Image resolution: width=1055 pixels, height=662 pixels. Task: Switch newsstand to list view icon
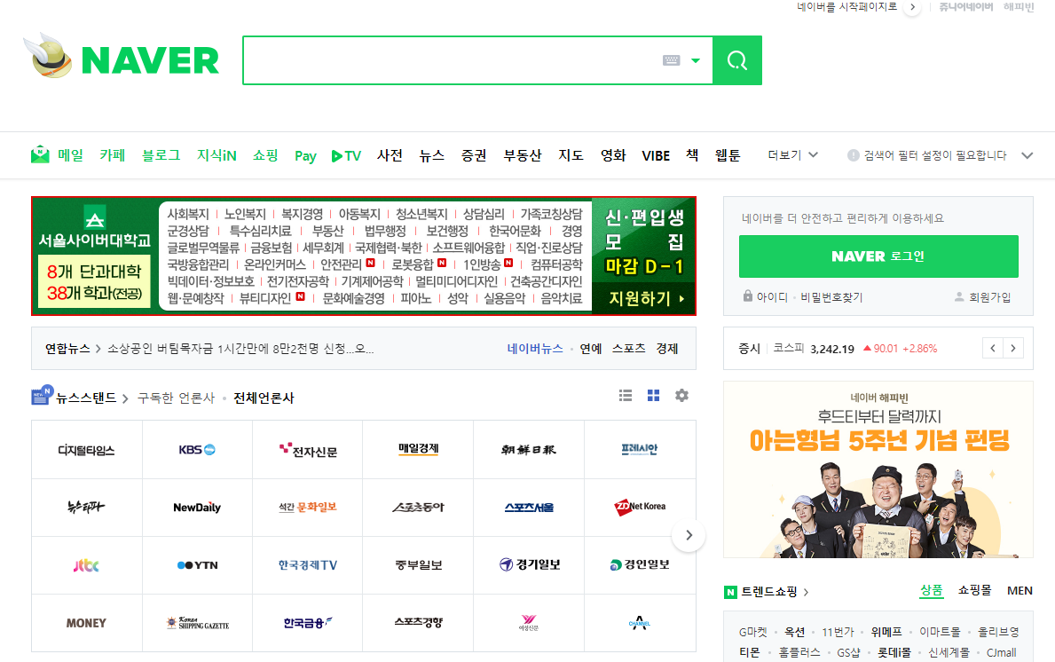[626, 396]
